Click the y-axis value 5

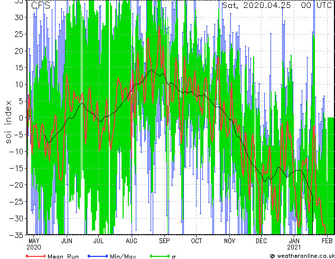click(x=22, y=101)
